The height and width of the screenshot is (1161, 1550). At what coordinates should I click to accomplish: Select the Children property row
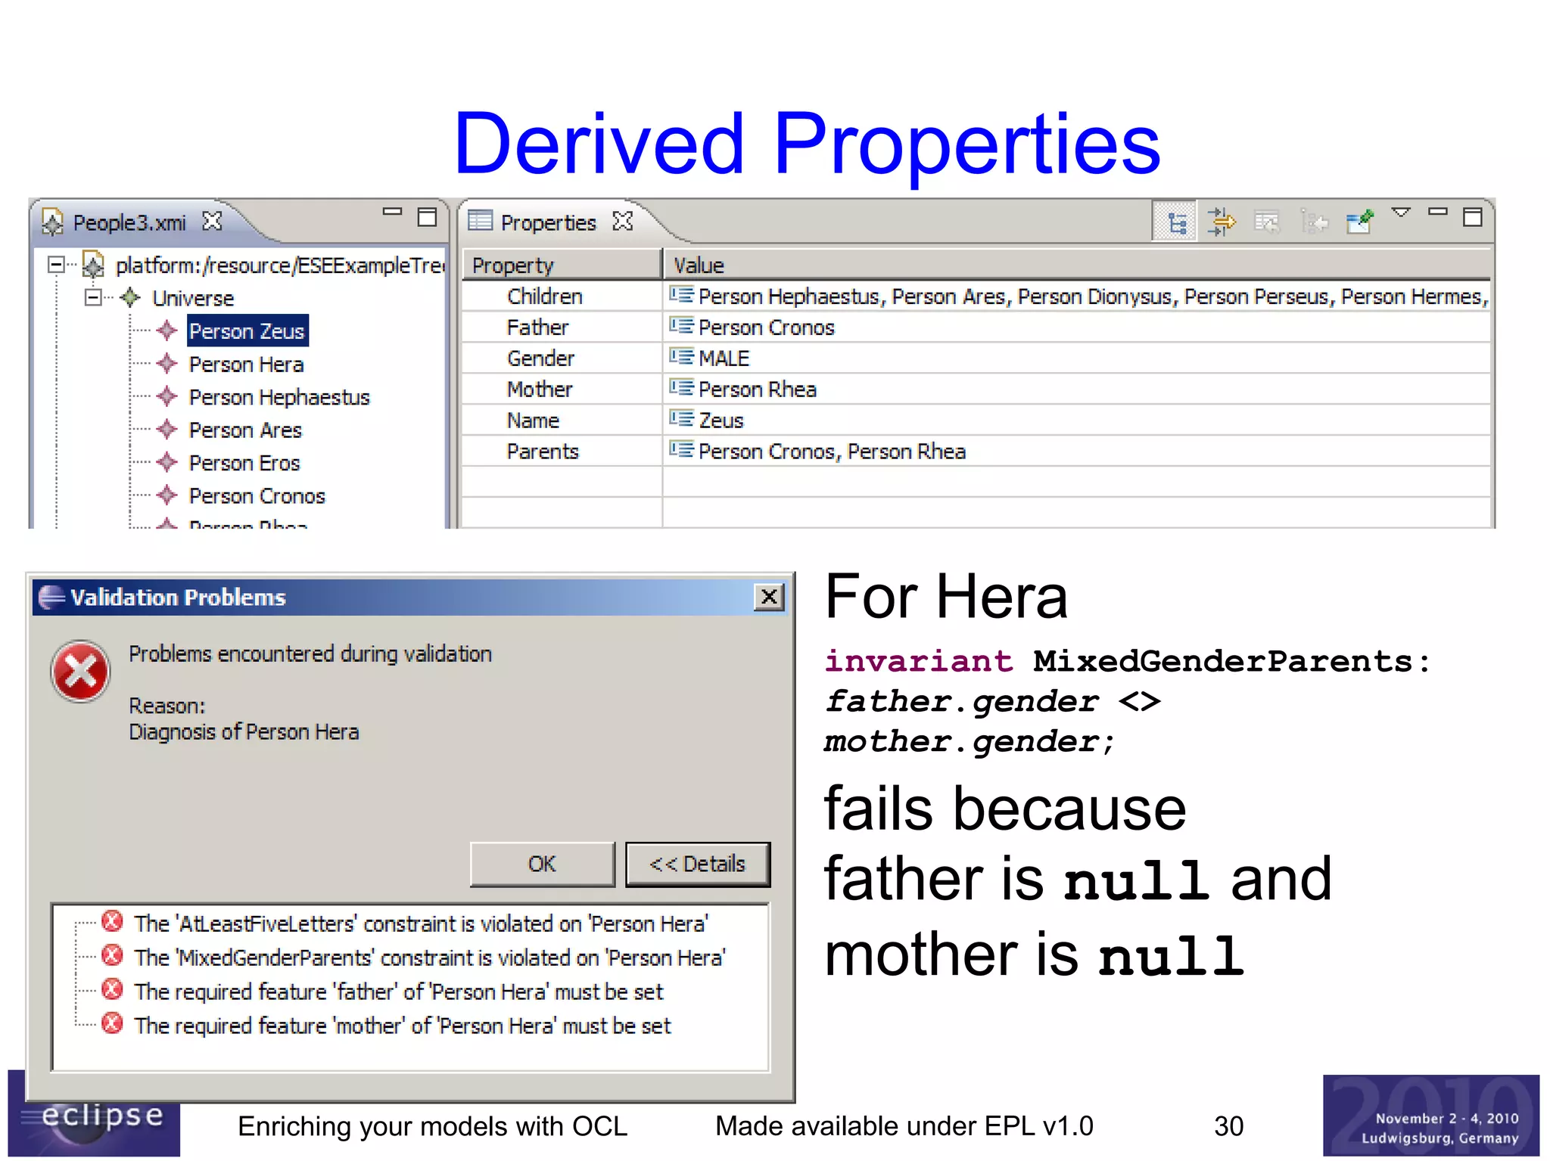coord(976,296)
